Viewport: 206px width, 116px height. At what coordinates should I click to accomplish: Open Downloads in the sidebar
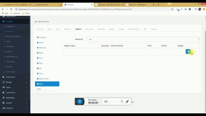(11, 62)
